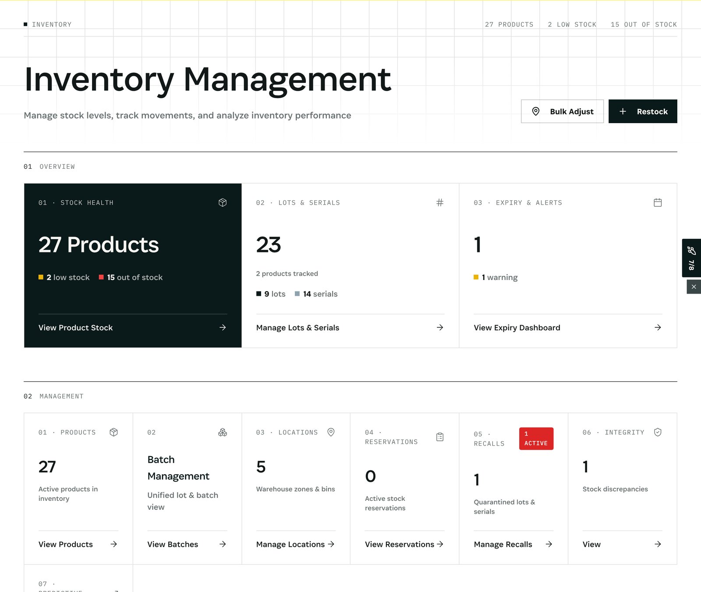Image resolution: width=701 pixels, height=592 pixels.
Task: Click the 'Batch Management' card title
Action: [x=178, y=468]
